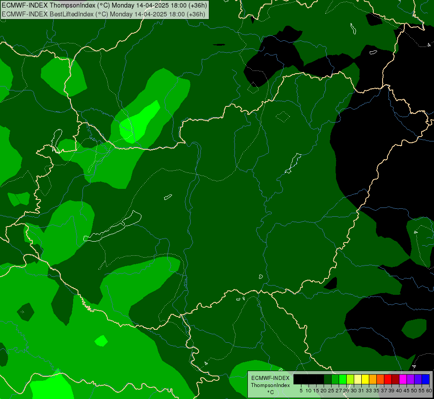This screenshot has height=399, width=434.
Task: Click the legend tick value '37'
Action: 384,391
